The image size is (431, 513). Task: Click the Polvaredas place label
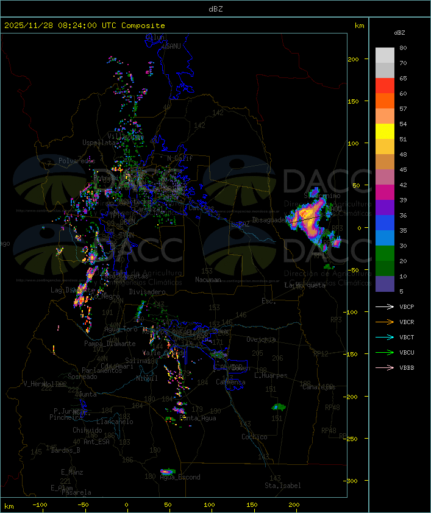[77, 161]
